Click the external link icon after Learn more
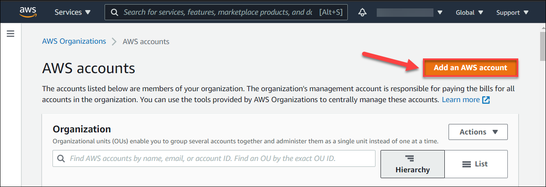This screenshot has width=546, height=187. 486,100
